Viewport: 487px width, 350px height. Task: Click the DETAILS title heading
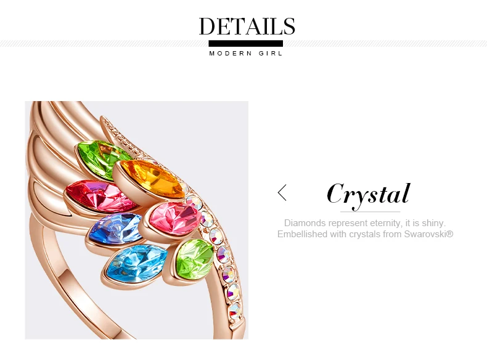coord(247,26)
